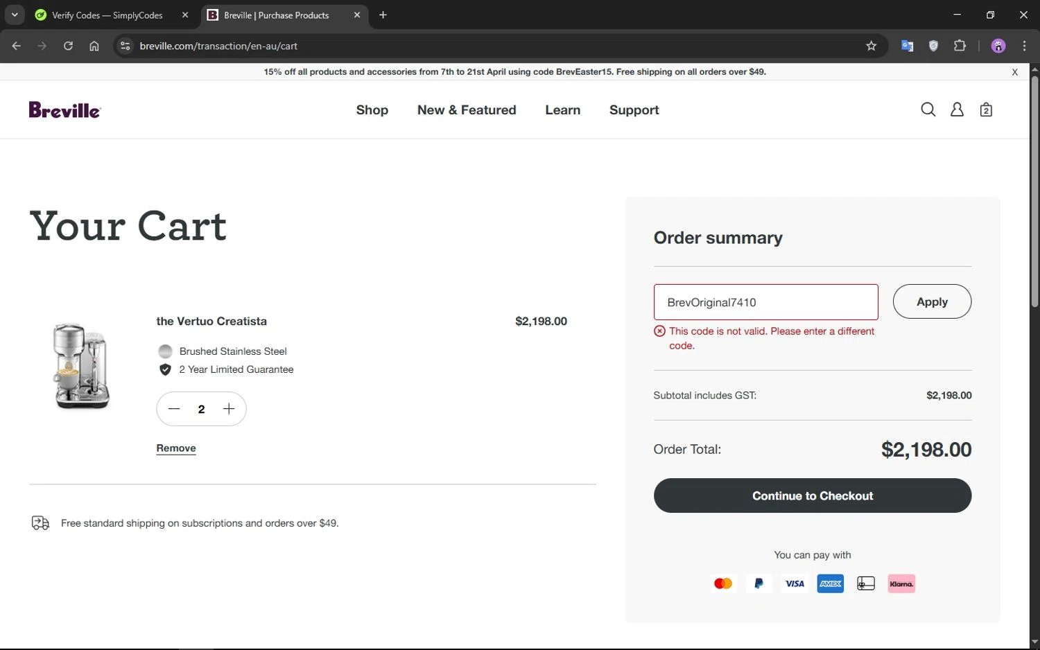Close the Breville Purchase Products tab
The width and height of the screenshot is (1040, 650).
click(x=357, y=15)
